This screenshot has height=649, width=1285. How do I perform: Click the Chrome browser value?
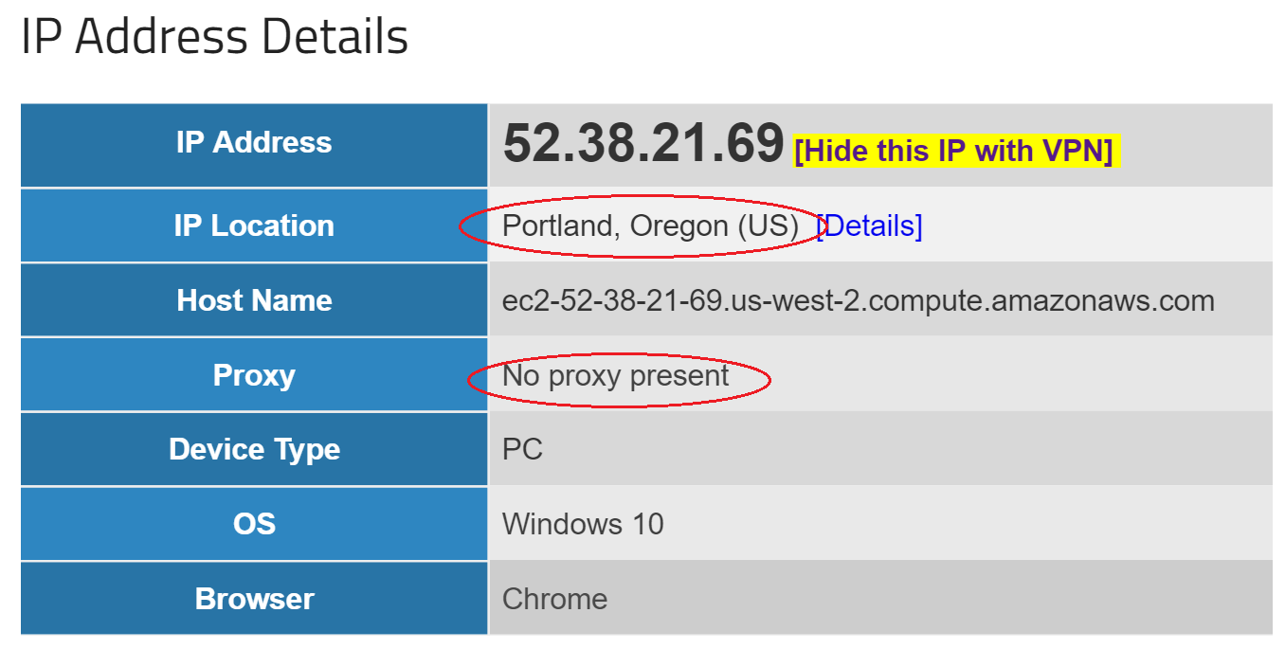tap(554, 599)
